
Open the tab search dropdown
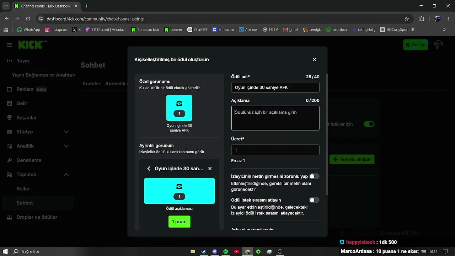[x=6, y=6]
